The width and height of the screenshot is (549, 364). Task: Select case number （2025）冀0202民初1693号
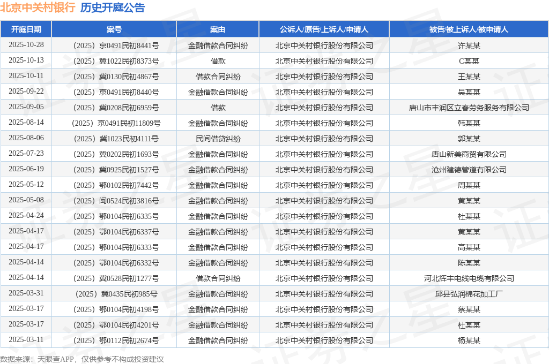pos(114,154)
